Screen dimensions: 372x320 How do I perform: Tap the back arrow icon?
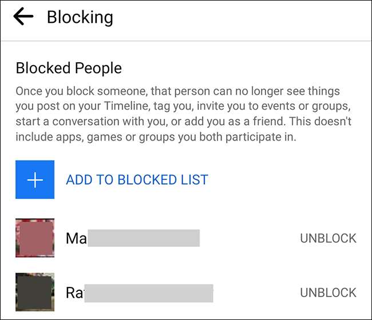click(23, 18)
